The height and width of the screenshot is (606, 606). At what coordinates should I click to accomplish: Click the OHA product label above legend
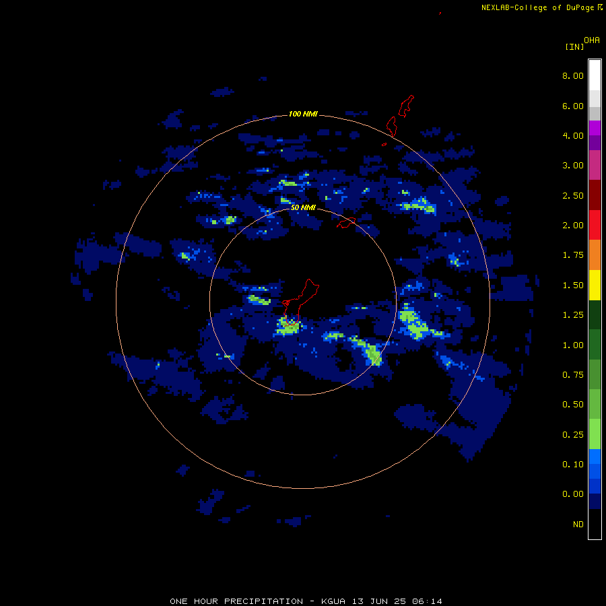coord(592,40)
